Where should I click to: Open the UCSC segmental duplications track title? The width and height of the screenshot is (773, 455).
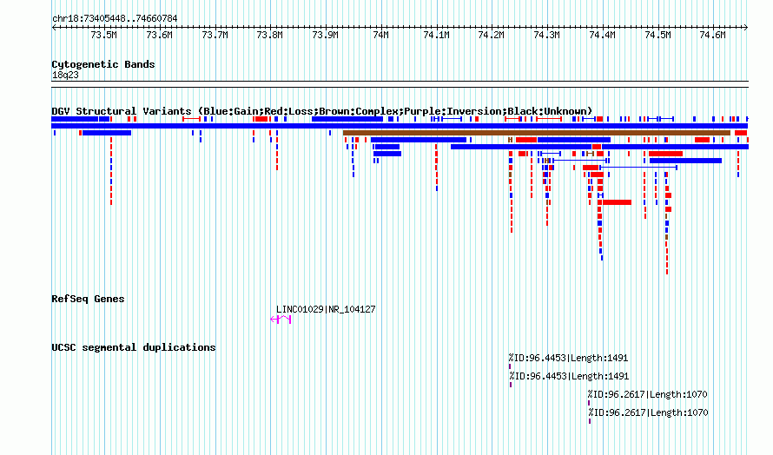(134, 347)
